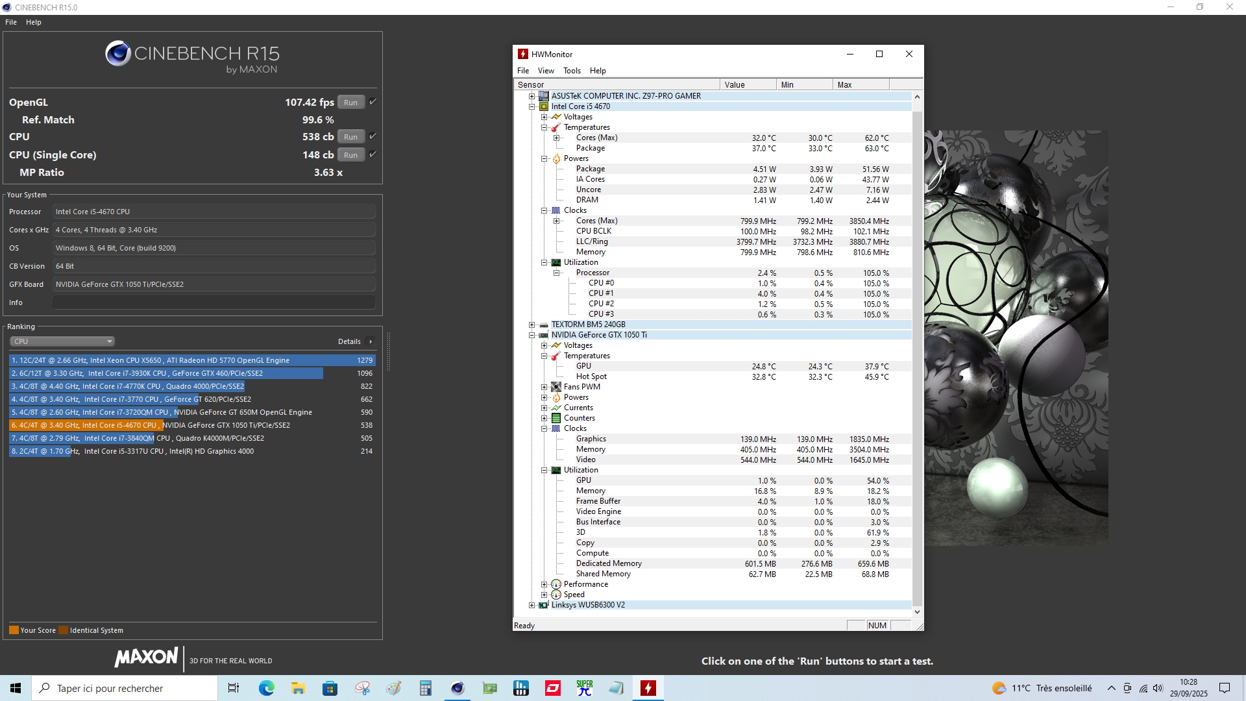Toggle CPU (Single Core) test checkbox
The height and width of the screenshot is (701, 1246).
[373, 154]
